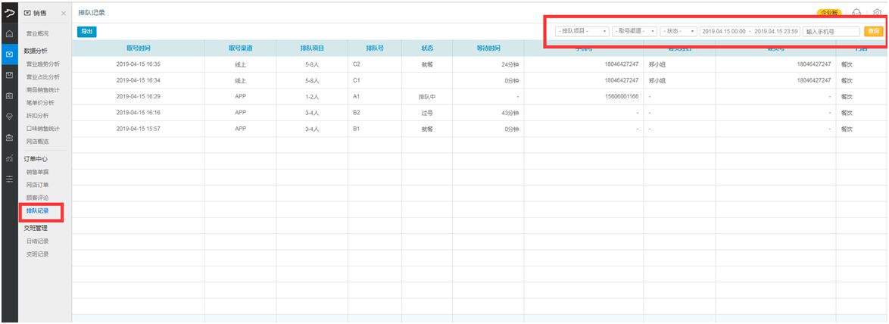The width and height of the screenshot is (889, 324).
Task: Click the orange 查询 search button
Action: (x=874, y=31)
